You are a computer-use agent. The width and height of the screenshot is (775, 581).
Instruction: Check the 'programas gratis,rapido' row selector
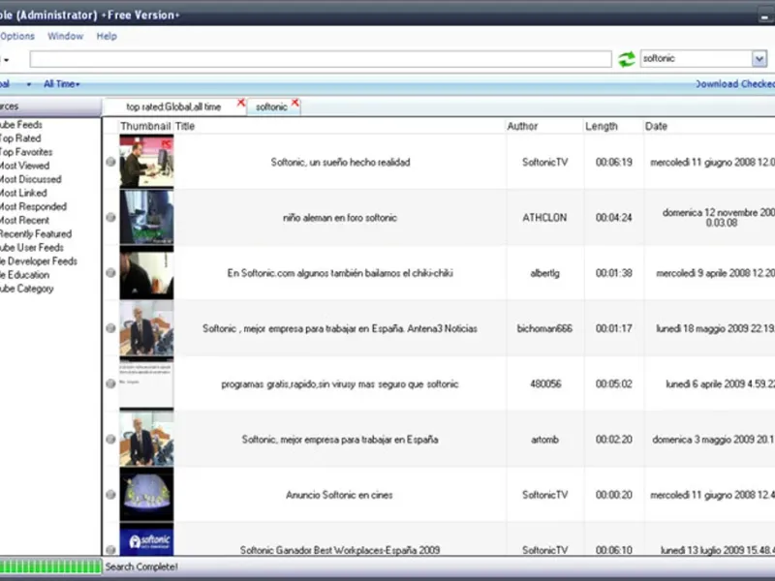coord(110,383)
